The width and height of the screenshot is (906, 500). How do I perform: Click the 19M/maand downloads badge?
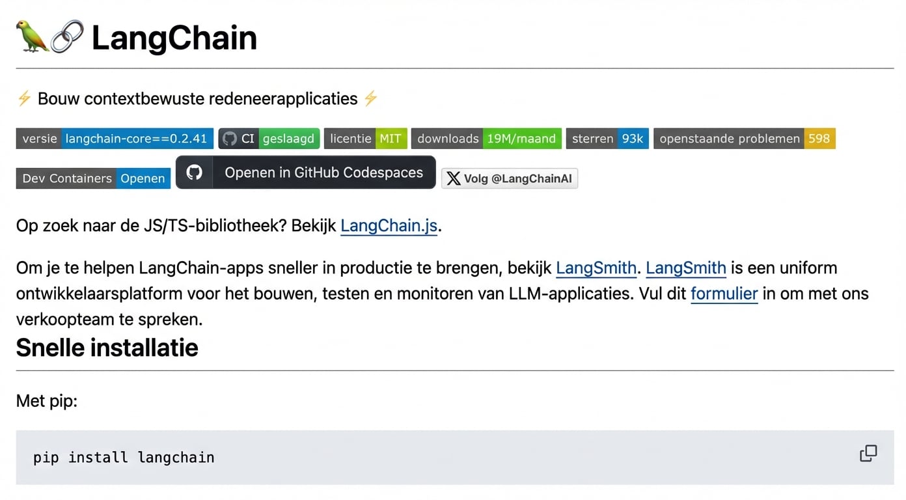click(486, 138)
